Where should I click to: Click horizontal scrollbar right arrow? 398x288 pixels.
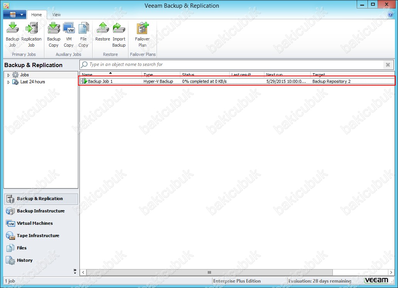click(391, 272)
